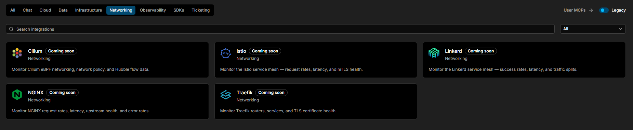The height and width of the screenshot is (130, 633).
Task: Click the Istio service mesh description
Action: pos(291,69)
